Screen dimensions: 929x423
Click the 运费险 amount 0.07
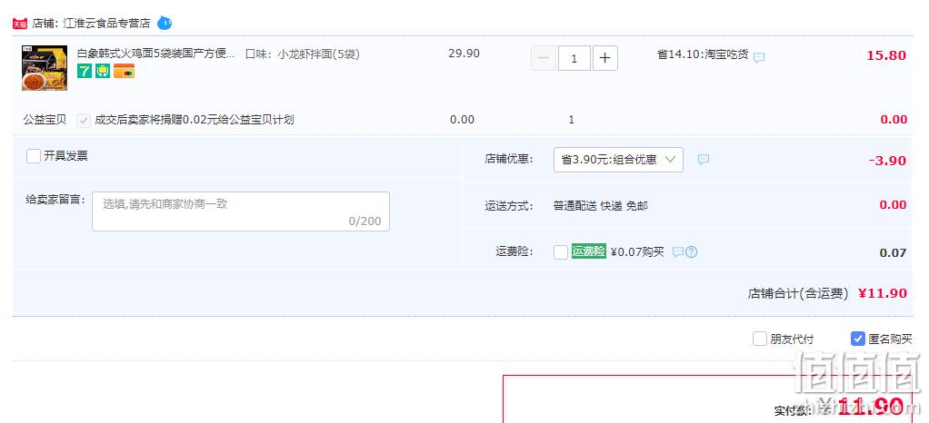[893, 252]
